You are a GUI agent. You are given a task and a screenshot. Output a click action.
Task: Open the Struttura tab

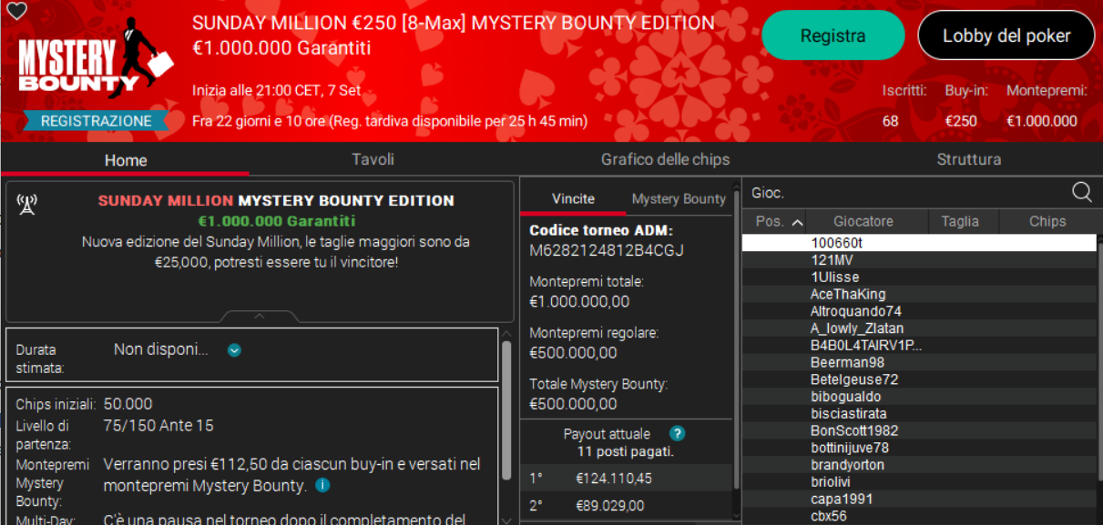point(968,159)
